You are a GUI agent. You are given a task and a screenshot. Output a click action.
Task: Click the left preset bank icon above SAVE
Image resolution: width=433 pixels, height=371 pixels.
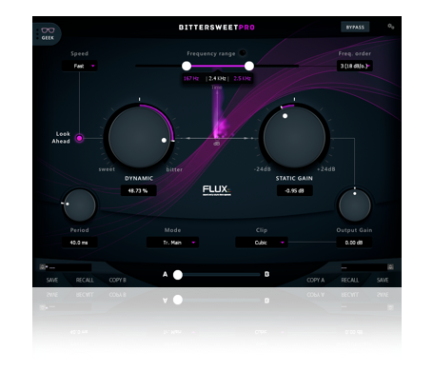[x=42, y=267]
